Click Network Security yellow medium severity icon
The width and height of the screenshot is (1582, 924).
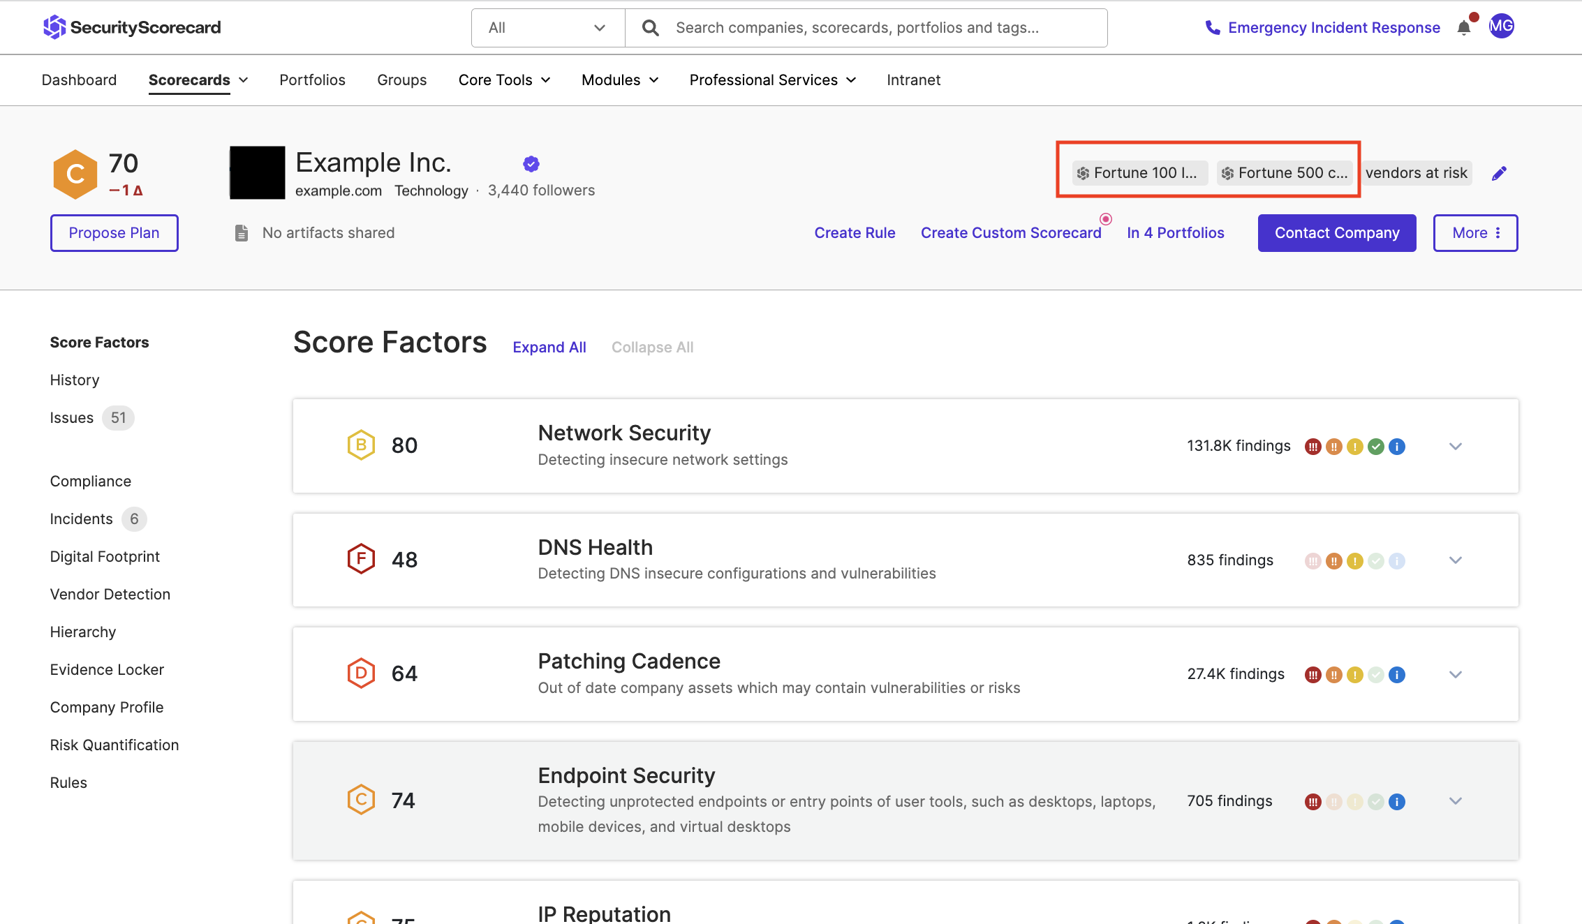coord(1355,447)
